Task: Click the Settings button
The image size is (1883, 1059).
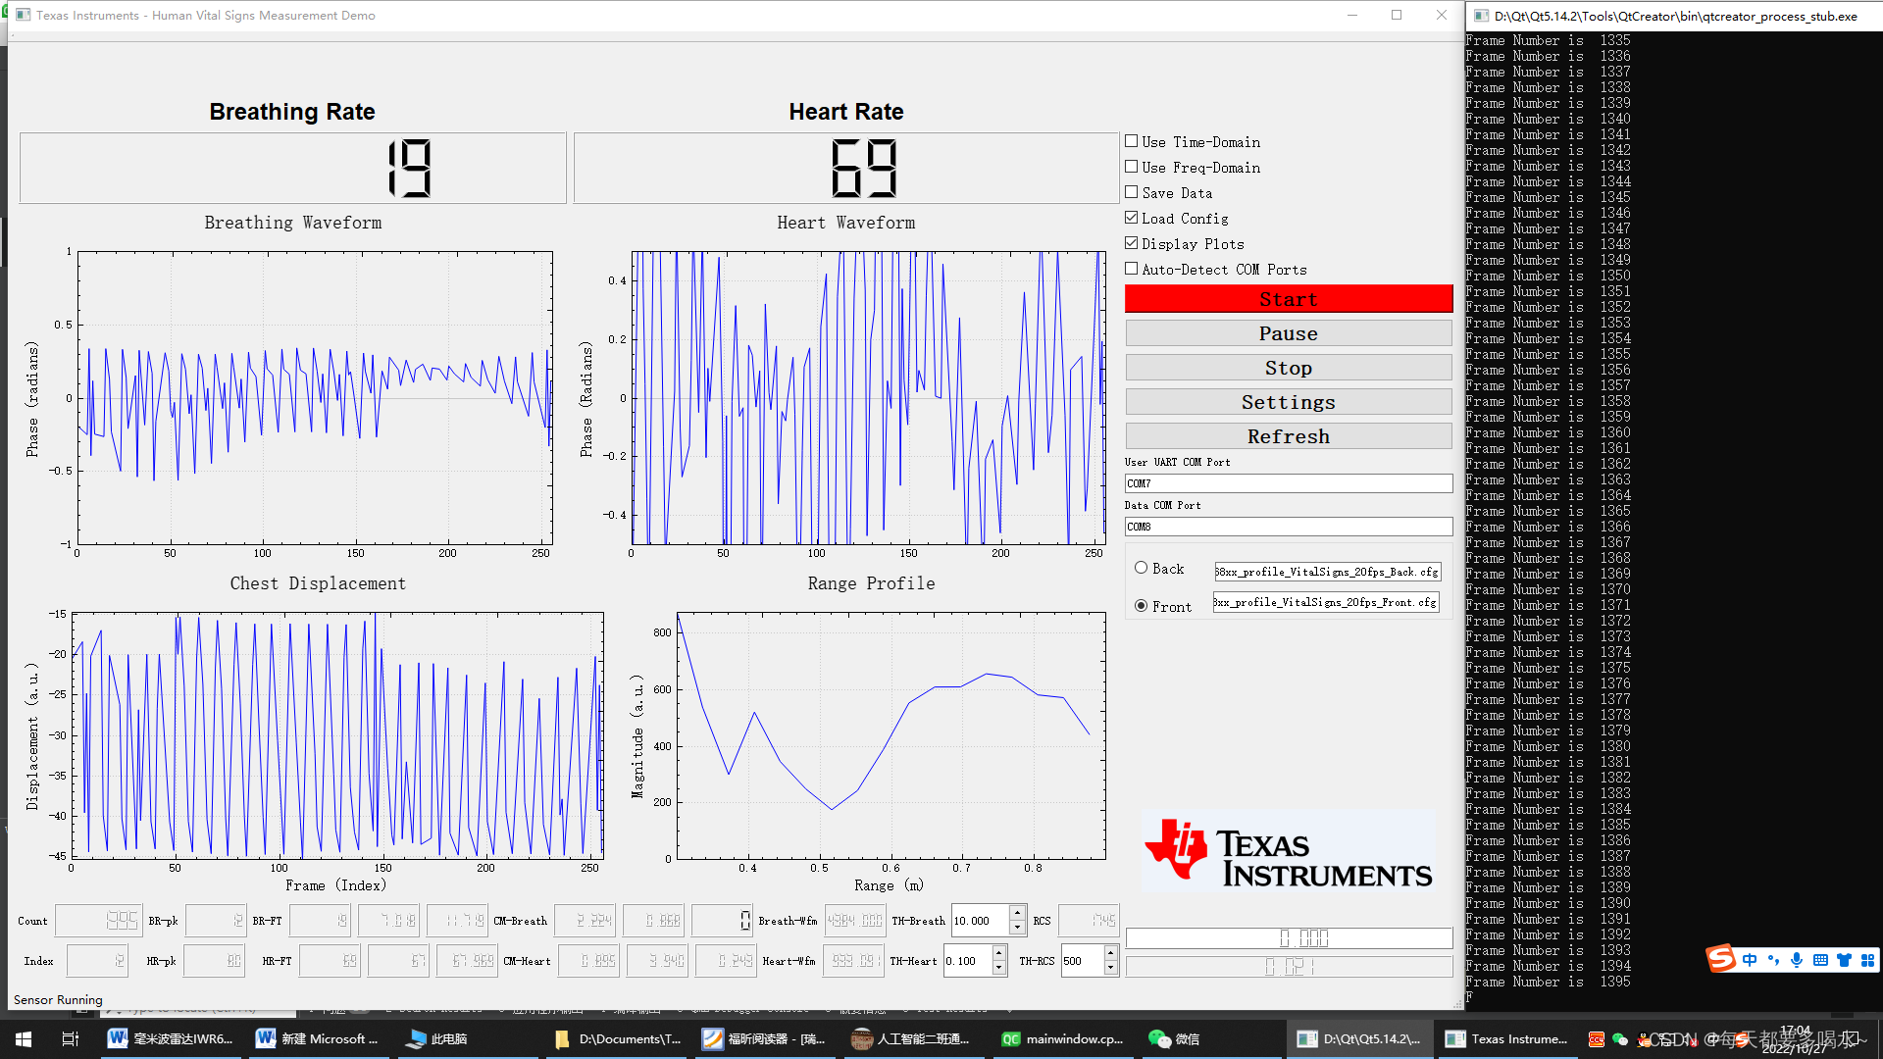Action: click(x=1288, y=402)
